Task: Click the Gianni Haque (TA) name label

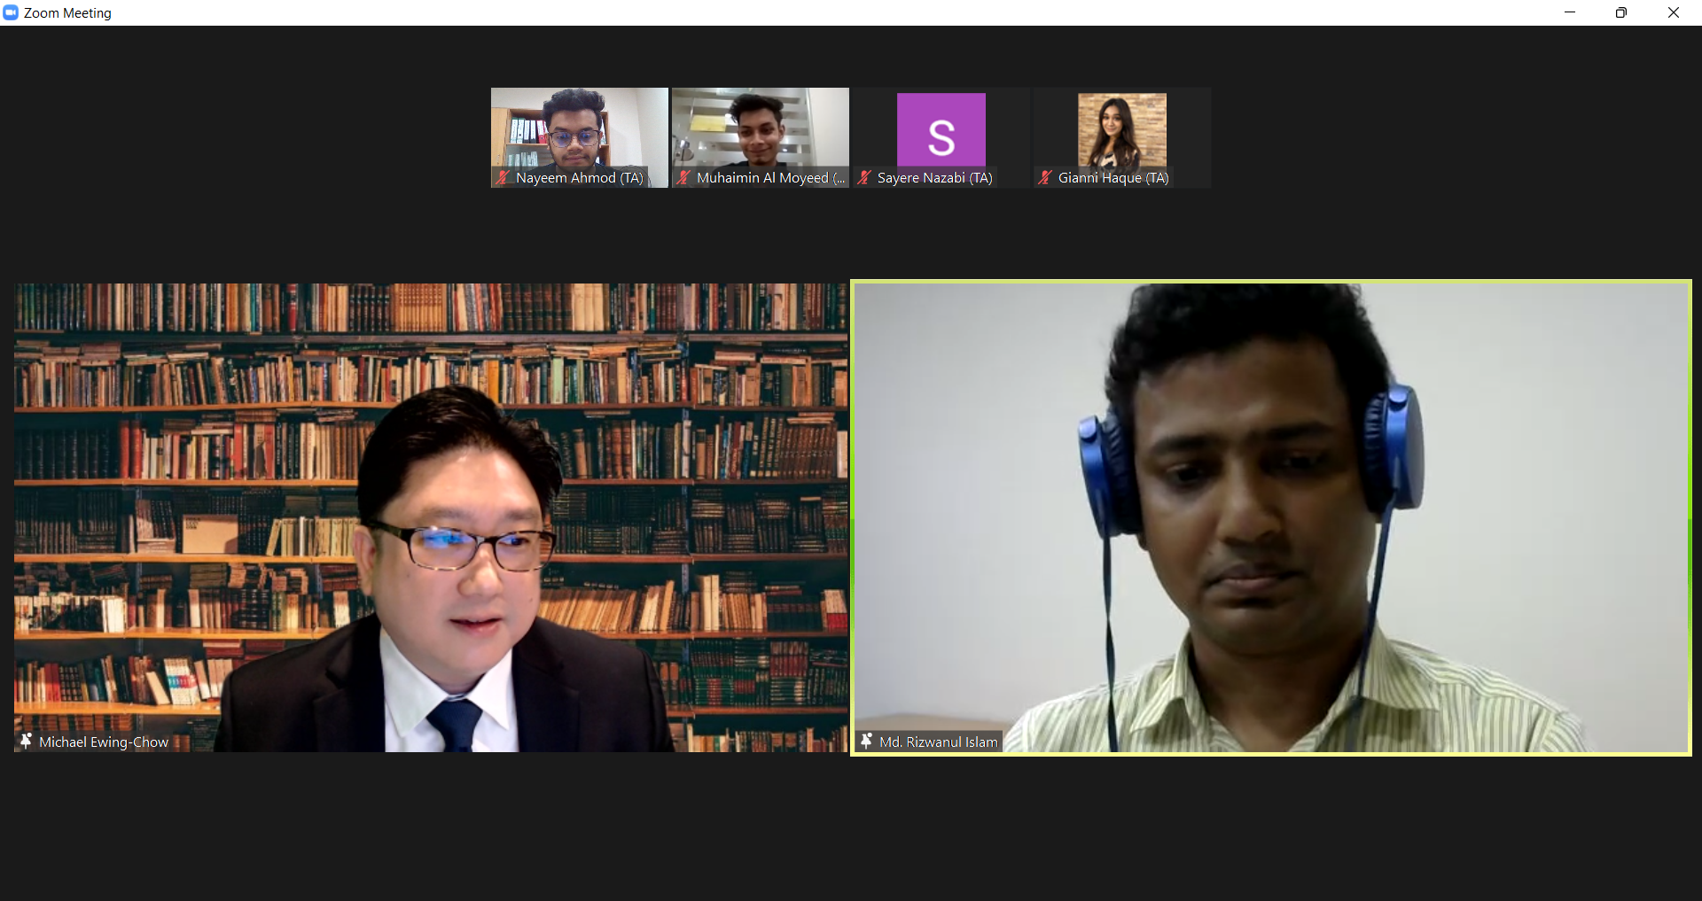Action: [1113, 178]
